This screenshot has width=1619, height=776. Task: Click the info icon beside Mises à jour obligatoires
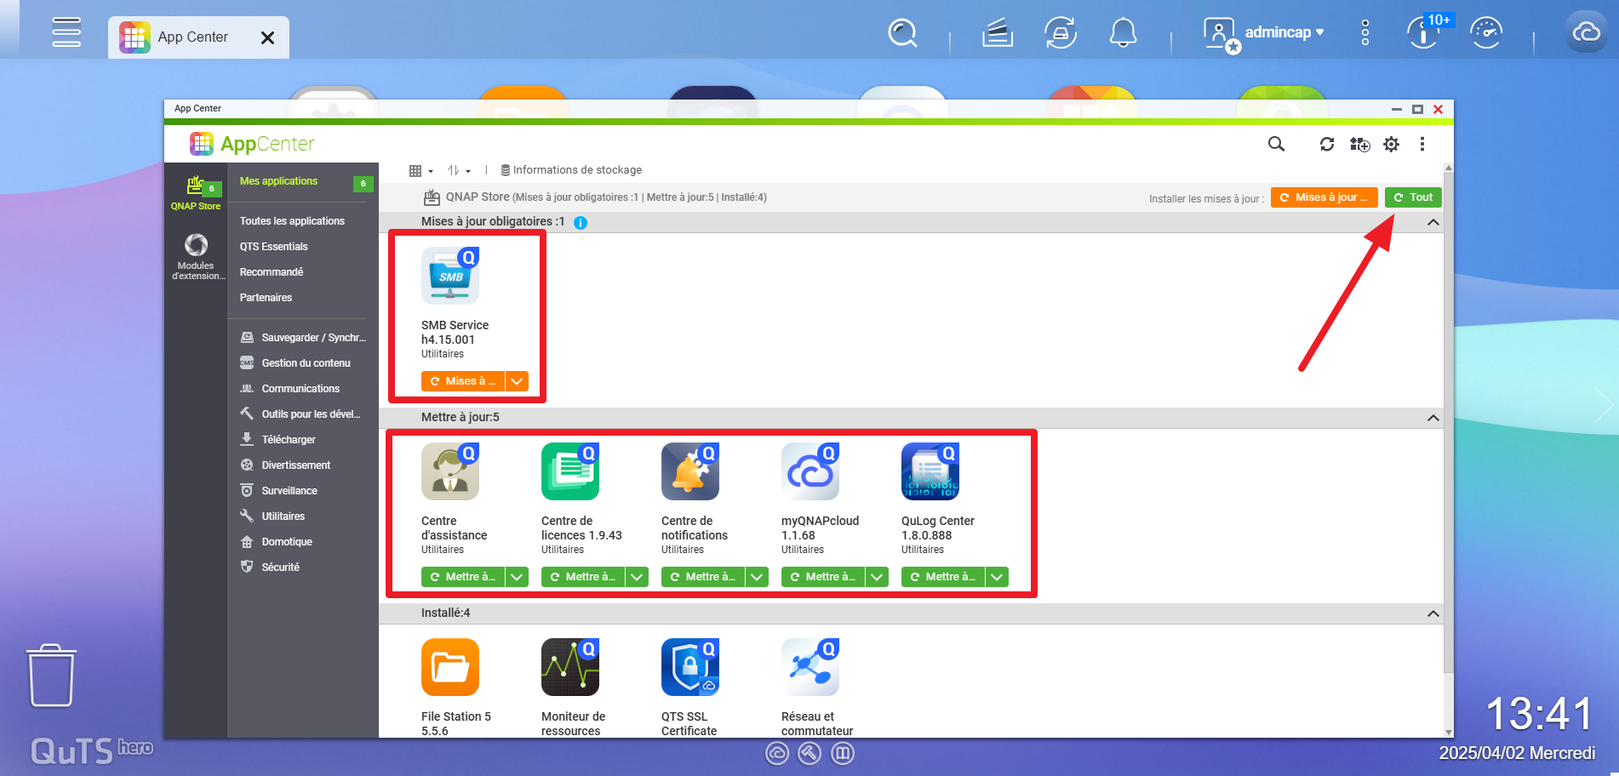[x=581, y=223]
